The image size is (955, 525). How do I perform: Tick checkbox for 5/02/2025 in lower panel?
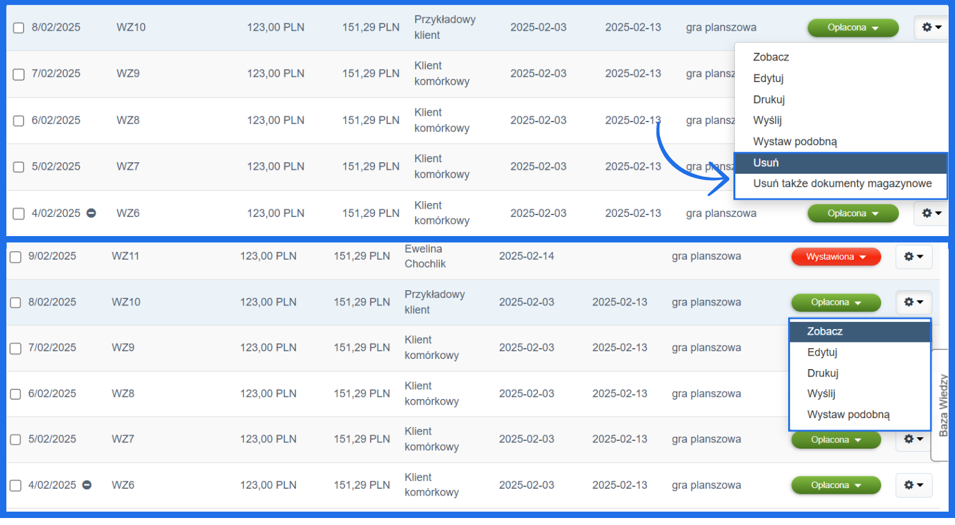pyautogui.click(x=16, y=440)
